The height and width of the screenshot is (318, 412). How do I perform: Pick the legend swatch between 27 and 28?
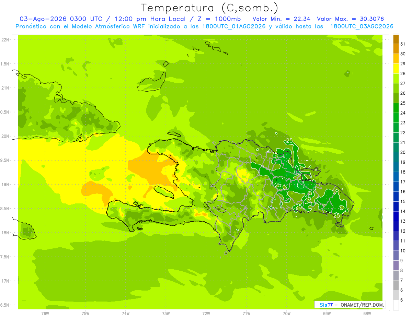coord(396,79)
